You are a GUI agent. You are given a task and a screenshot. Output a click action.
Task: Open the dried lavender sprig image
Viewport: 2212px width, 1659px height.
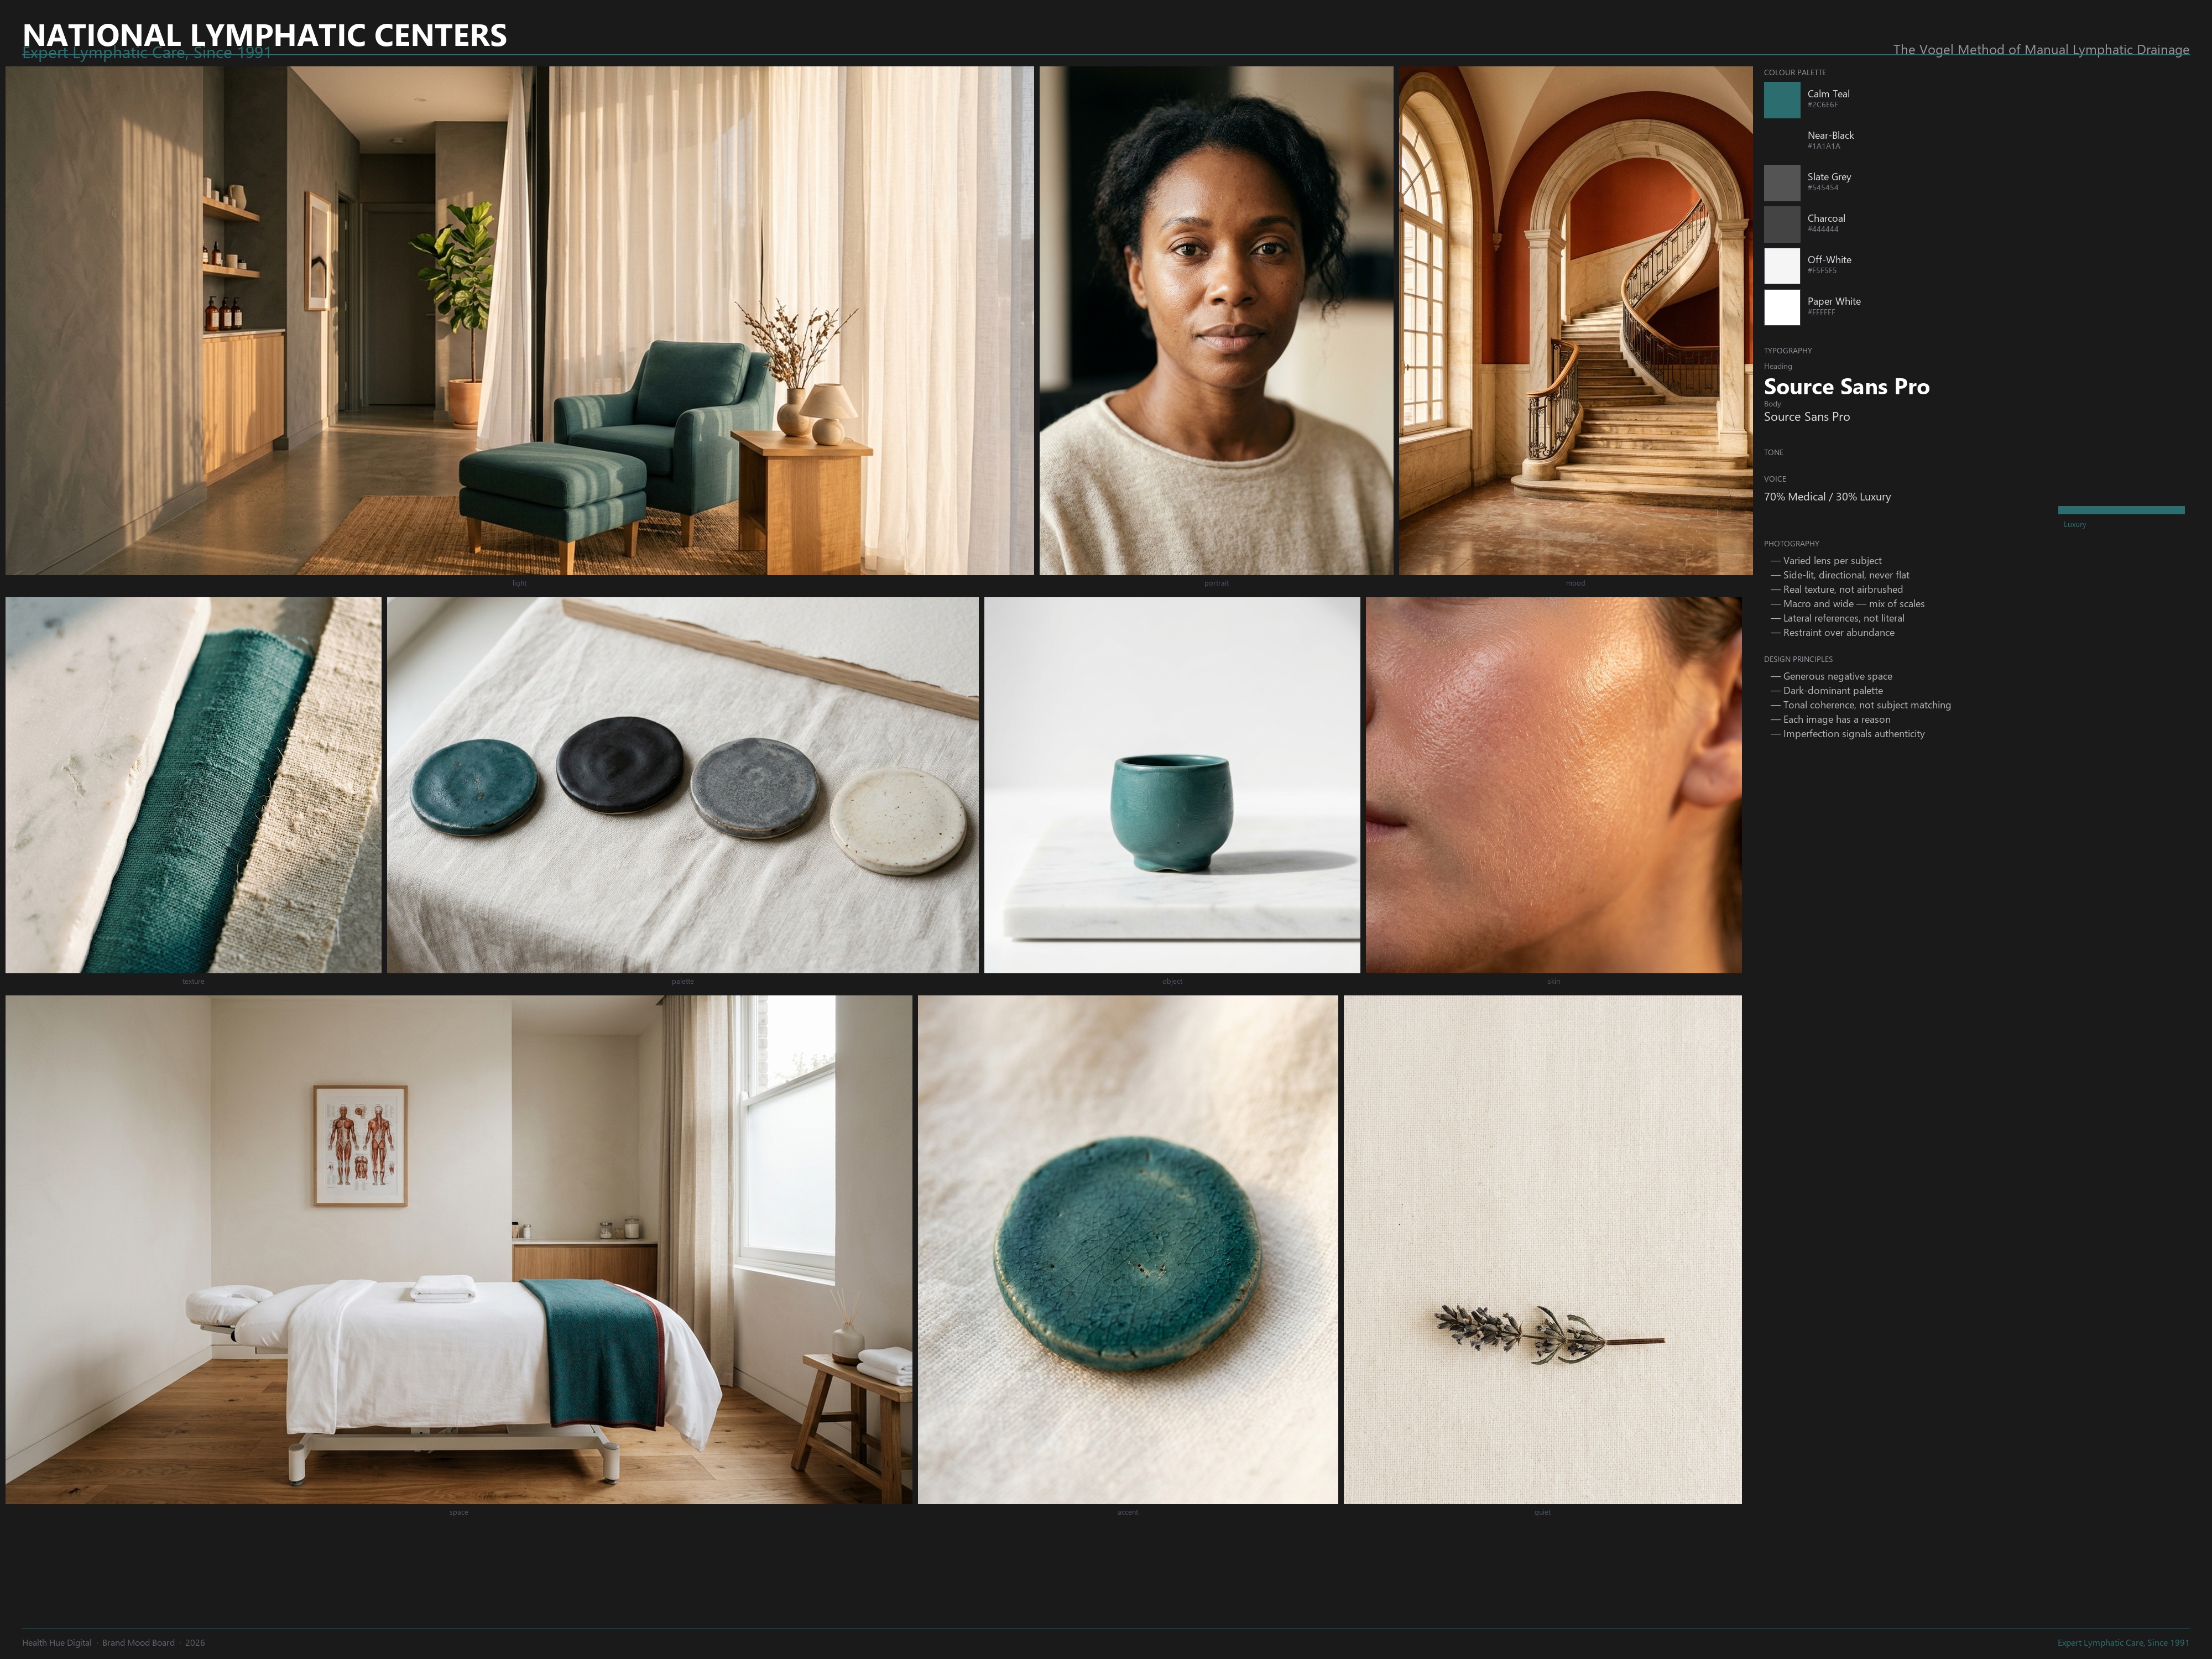(1542, 1249)
